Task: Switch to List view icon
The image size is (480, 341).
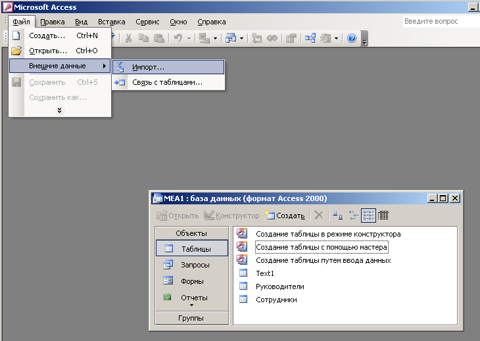Action: coord(368,216)
